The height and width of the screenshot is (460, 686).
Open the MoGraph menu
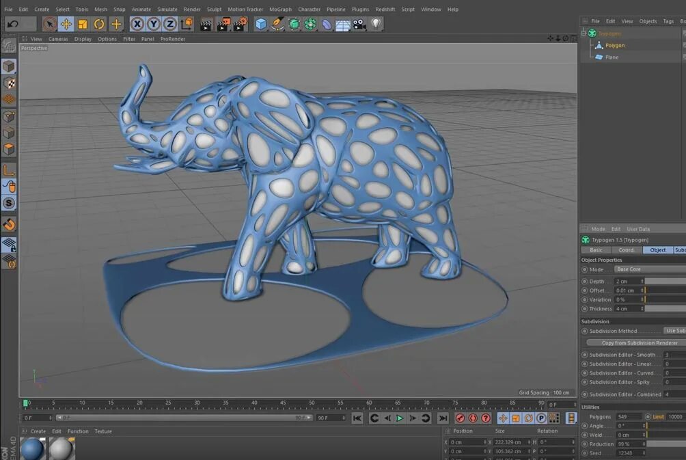pos(280,9)
